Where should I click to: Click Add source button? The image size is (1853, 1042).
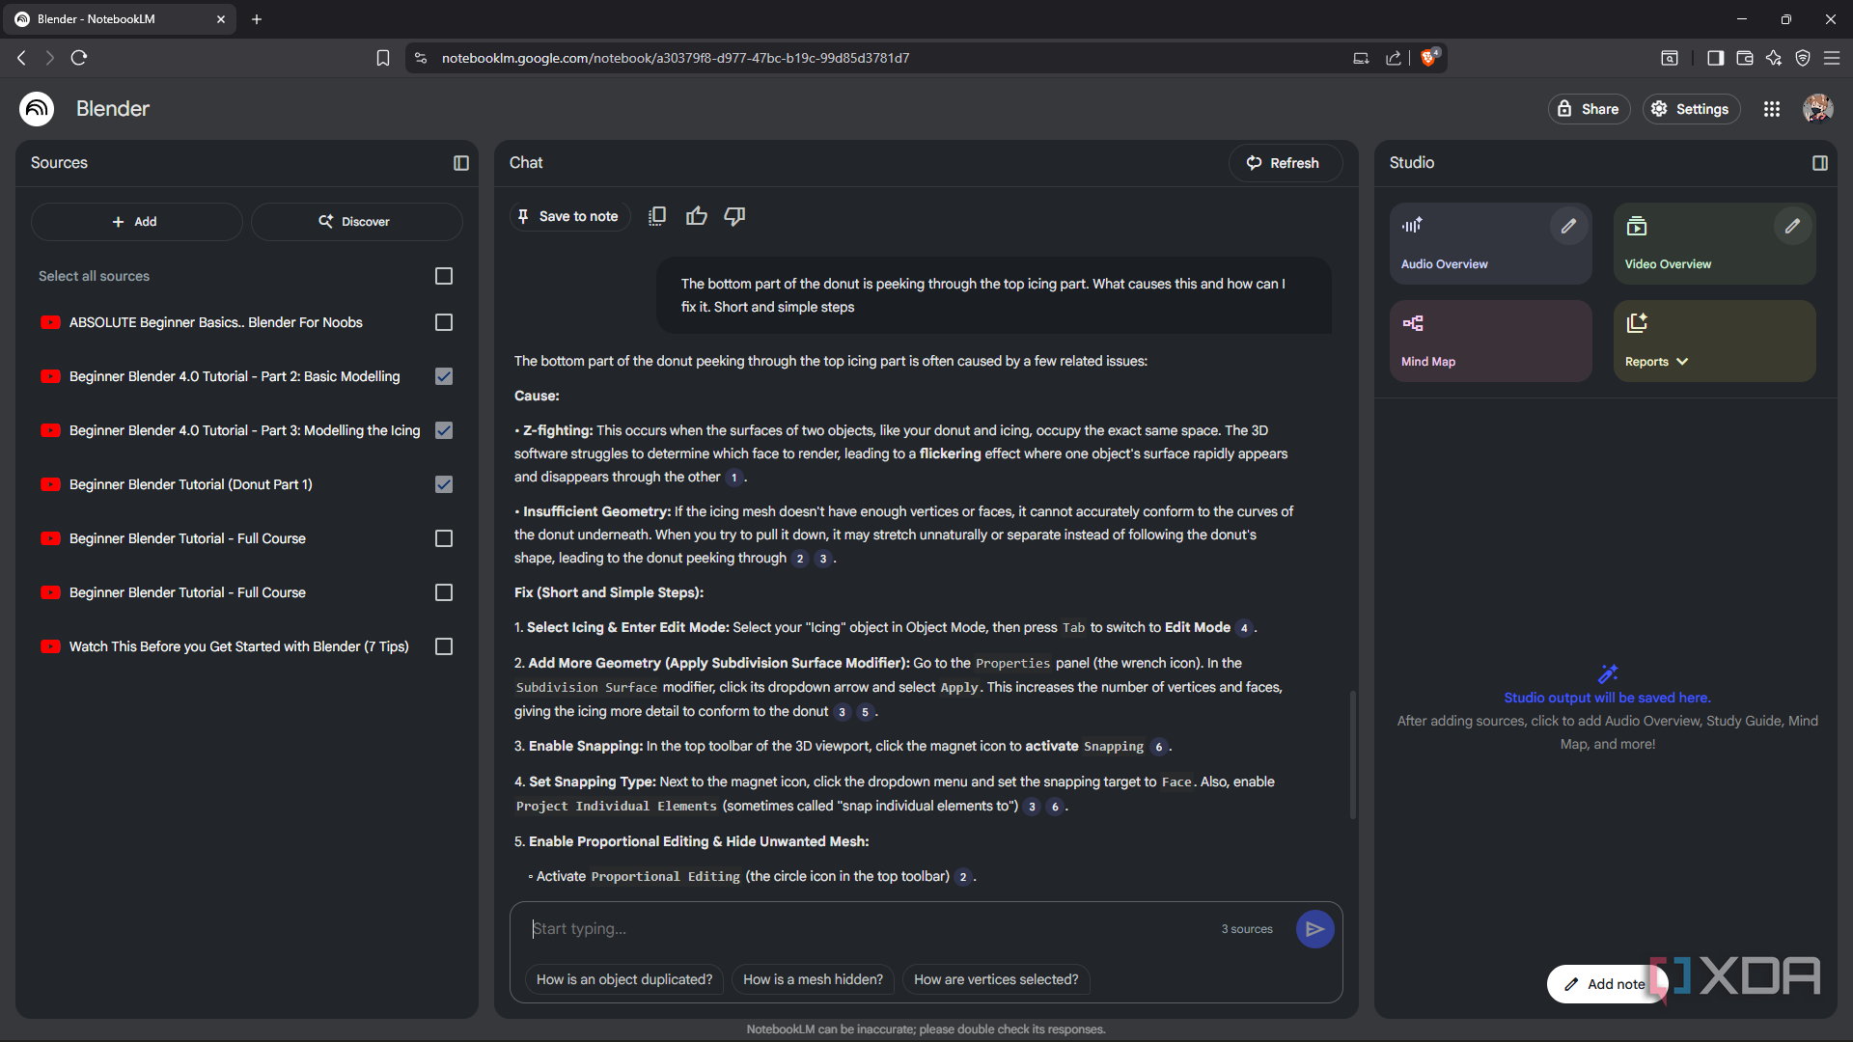[x=136, y=222]
